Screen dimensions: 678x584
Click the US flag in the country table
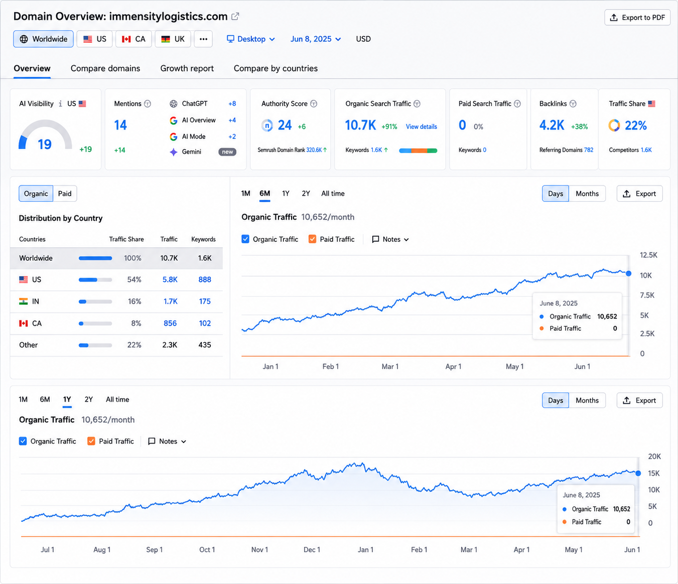click(x=24, y=279)
